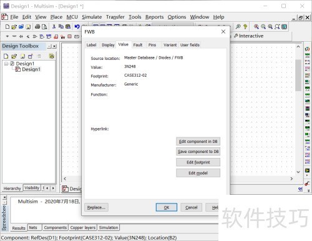Image resolution: width=312 pixels, height=241 pixels.
Task: Collapse the Design1 tree node
Action: (x=6, y=64)
